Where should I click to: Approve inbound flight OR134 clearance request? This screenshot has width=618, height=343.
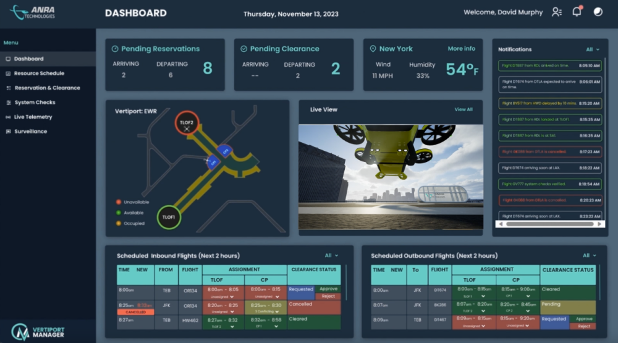328,289
